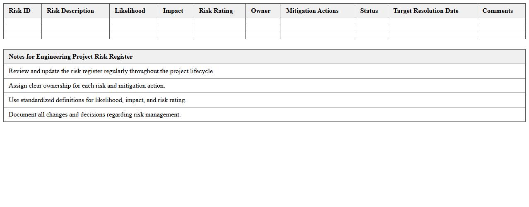Click the Likelihood header cell
This screenshot has width=529, height=207.
(130, 11)
